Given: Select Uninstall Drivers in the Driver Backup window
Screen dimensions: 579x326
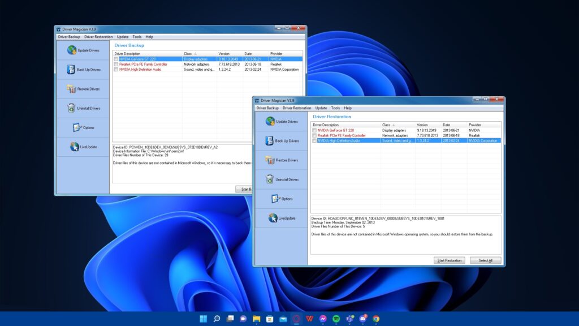Looking at the screenshot, I should coord(83,108).
